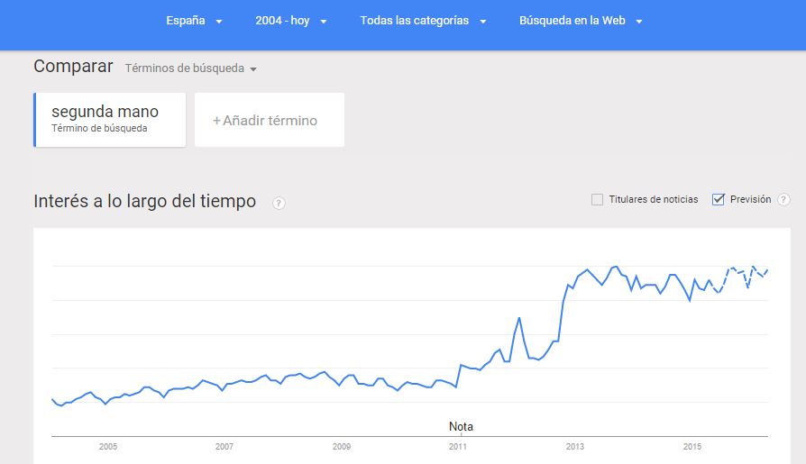Image resolution: width=806 pixels, height=464 pixels.
Task: Click arrow icon beside Todas las categorías
Action: (x=482, y=22)
